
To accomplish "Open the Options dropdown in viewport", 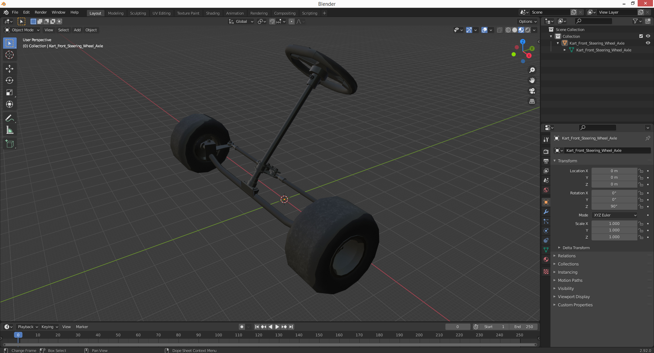I will (x=528, y=21).
